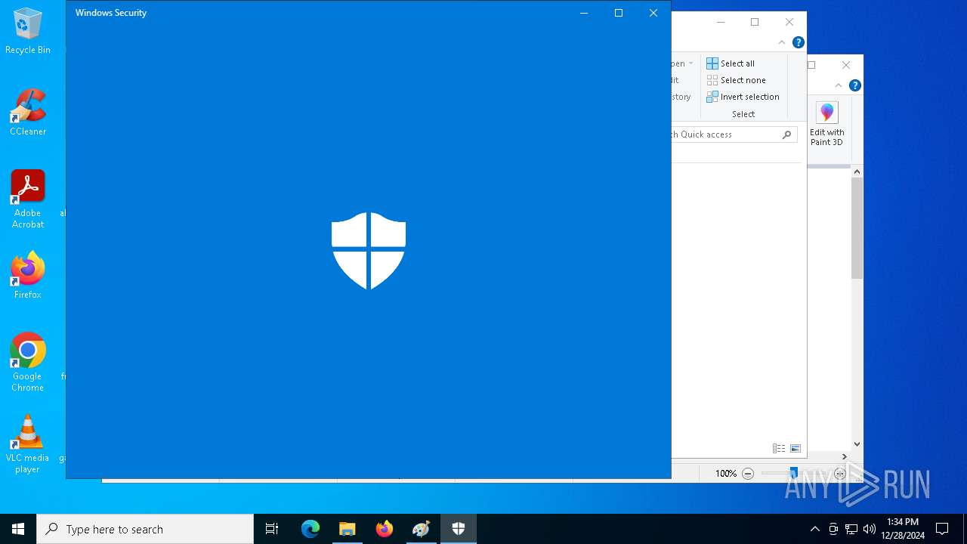The image size is (967, 544).
Task: Close the Paint window
Action: (x=846, y=65)
